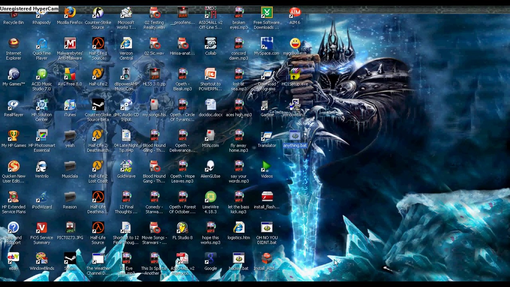
Task: Select the Recycle Bin desktop icon
Action: (14, 16)
